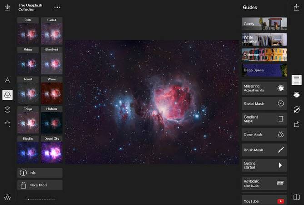Apply the Delta filter thumbnail

click(28, 31)
